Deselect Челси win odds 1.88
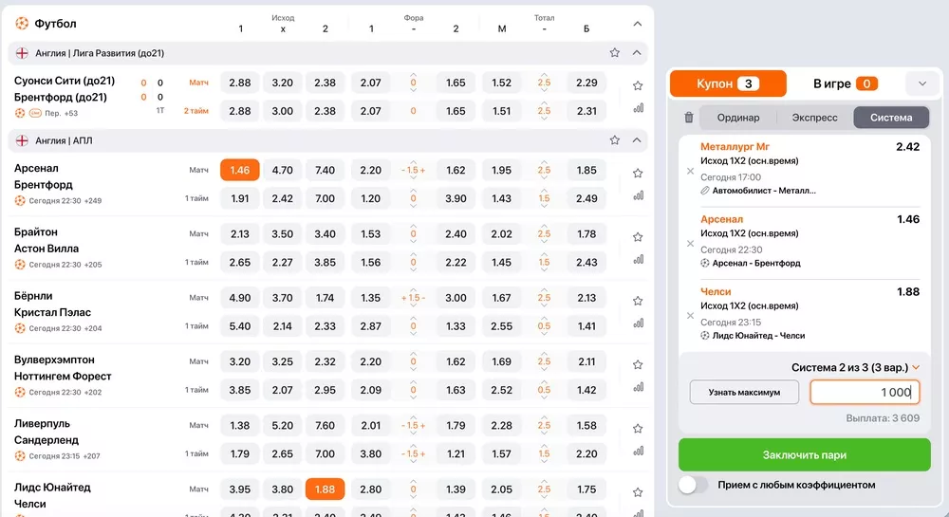949x517 pixels. 325,489
